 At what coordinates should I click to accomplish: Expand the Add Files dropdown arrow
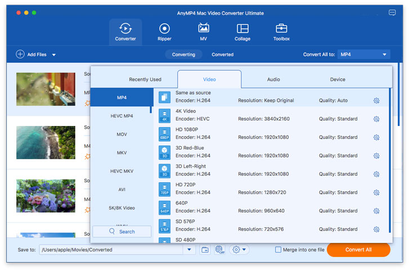54,55
